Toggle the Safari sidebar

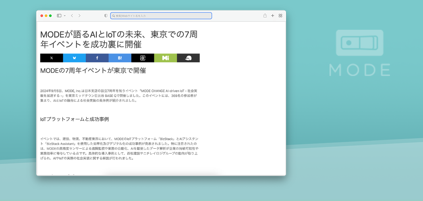coord(59,16)
